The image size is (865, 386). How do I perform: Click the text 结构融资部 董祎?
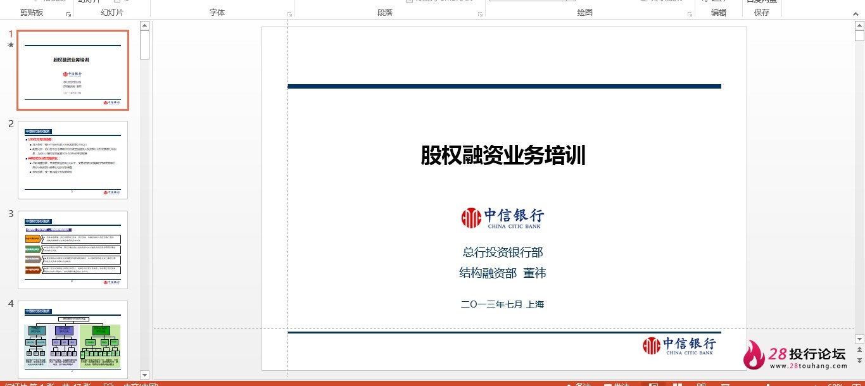[x=503, y=273]
